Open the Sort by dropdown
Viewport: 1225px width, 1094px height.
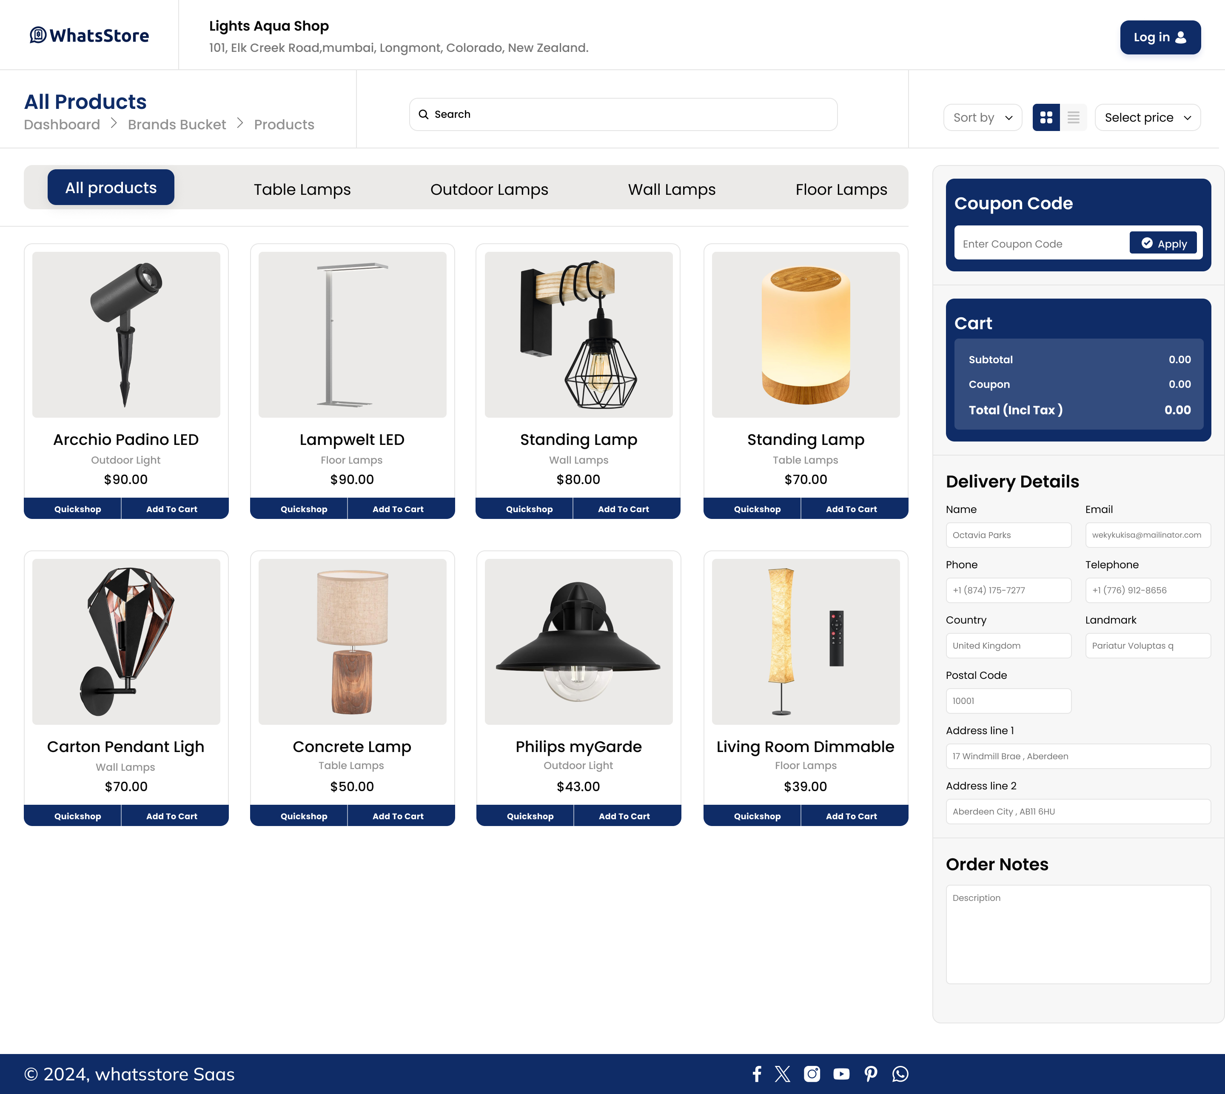[982, 117]
